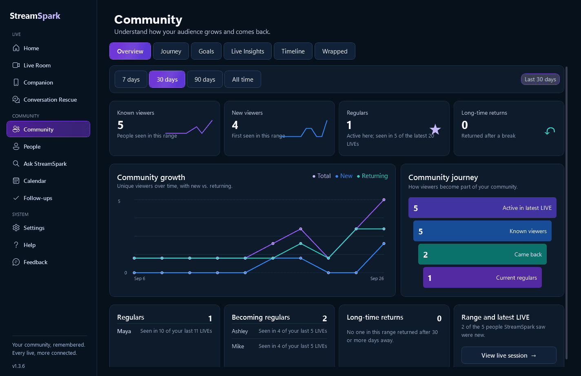Click the star icon on Regulars card
Screen dimensions: 581x376
coord(435,129)
